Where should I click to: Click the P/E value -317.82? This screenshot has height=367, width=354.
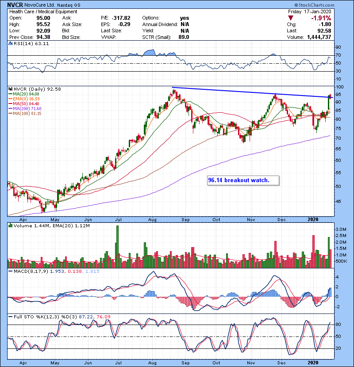tap(121, 18)
